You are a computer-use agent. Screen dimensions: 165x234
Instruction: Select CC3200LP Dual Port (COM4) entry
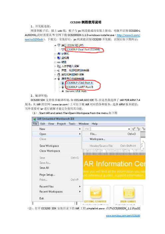82,50
